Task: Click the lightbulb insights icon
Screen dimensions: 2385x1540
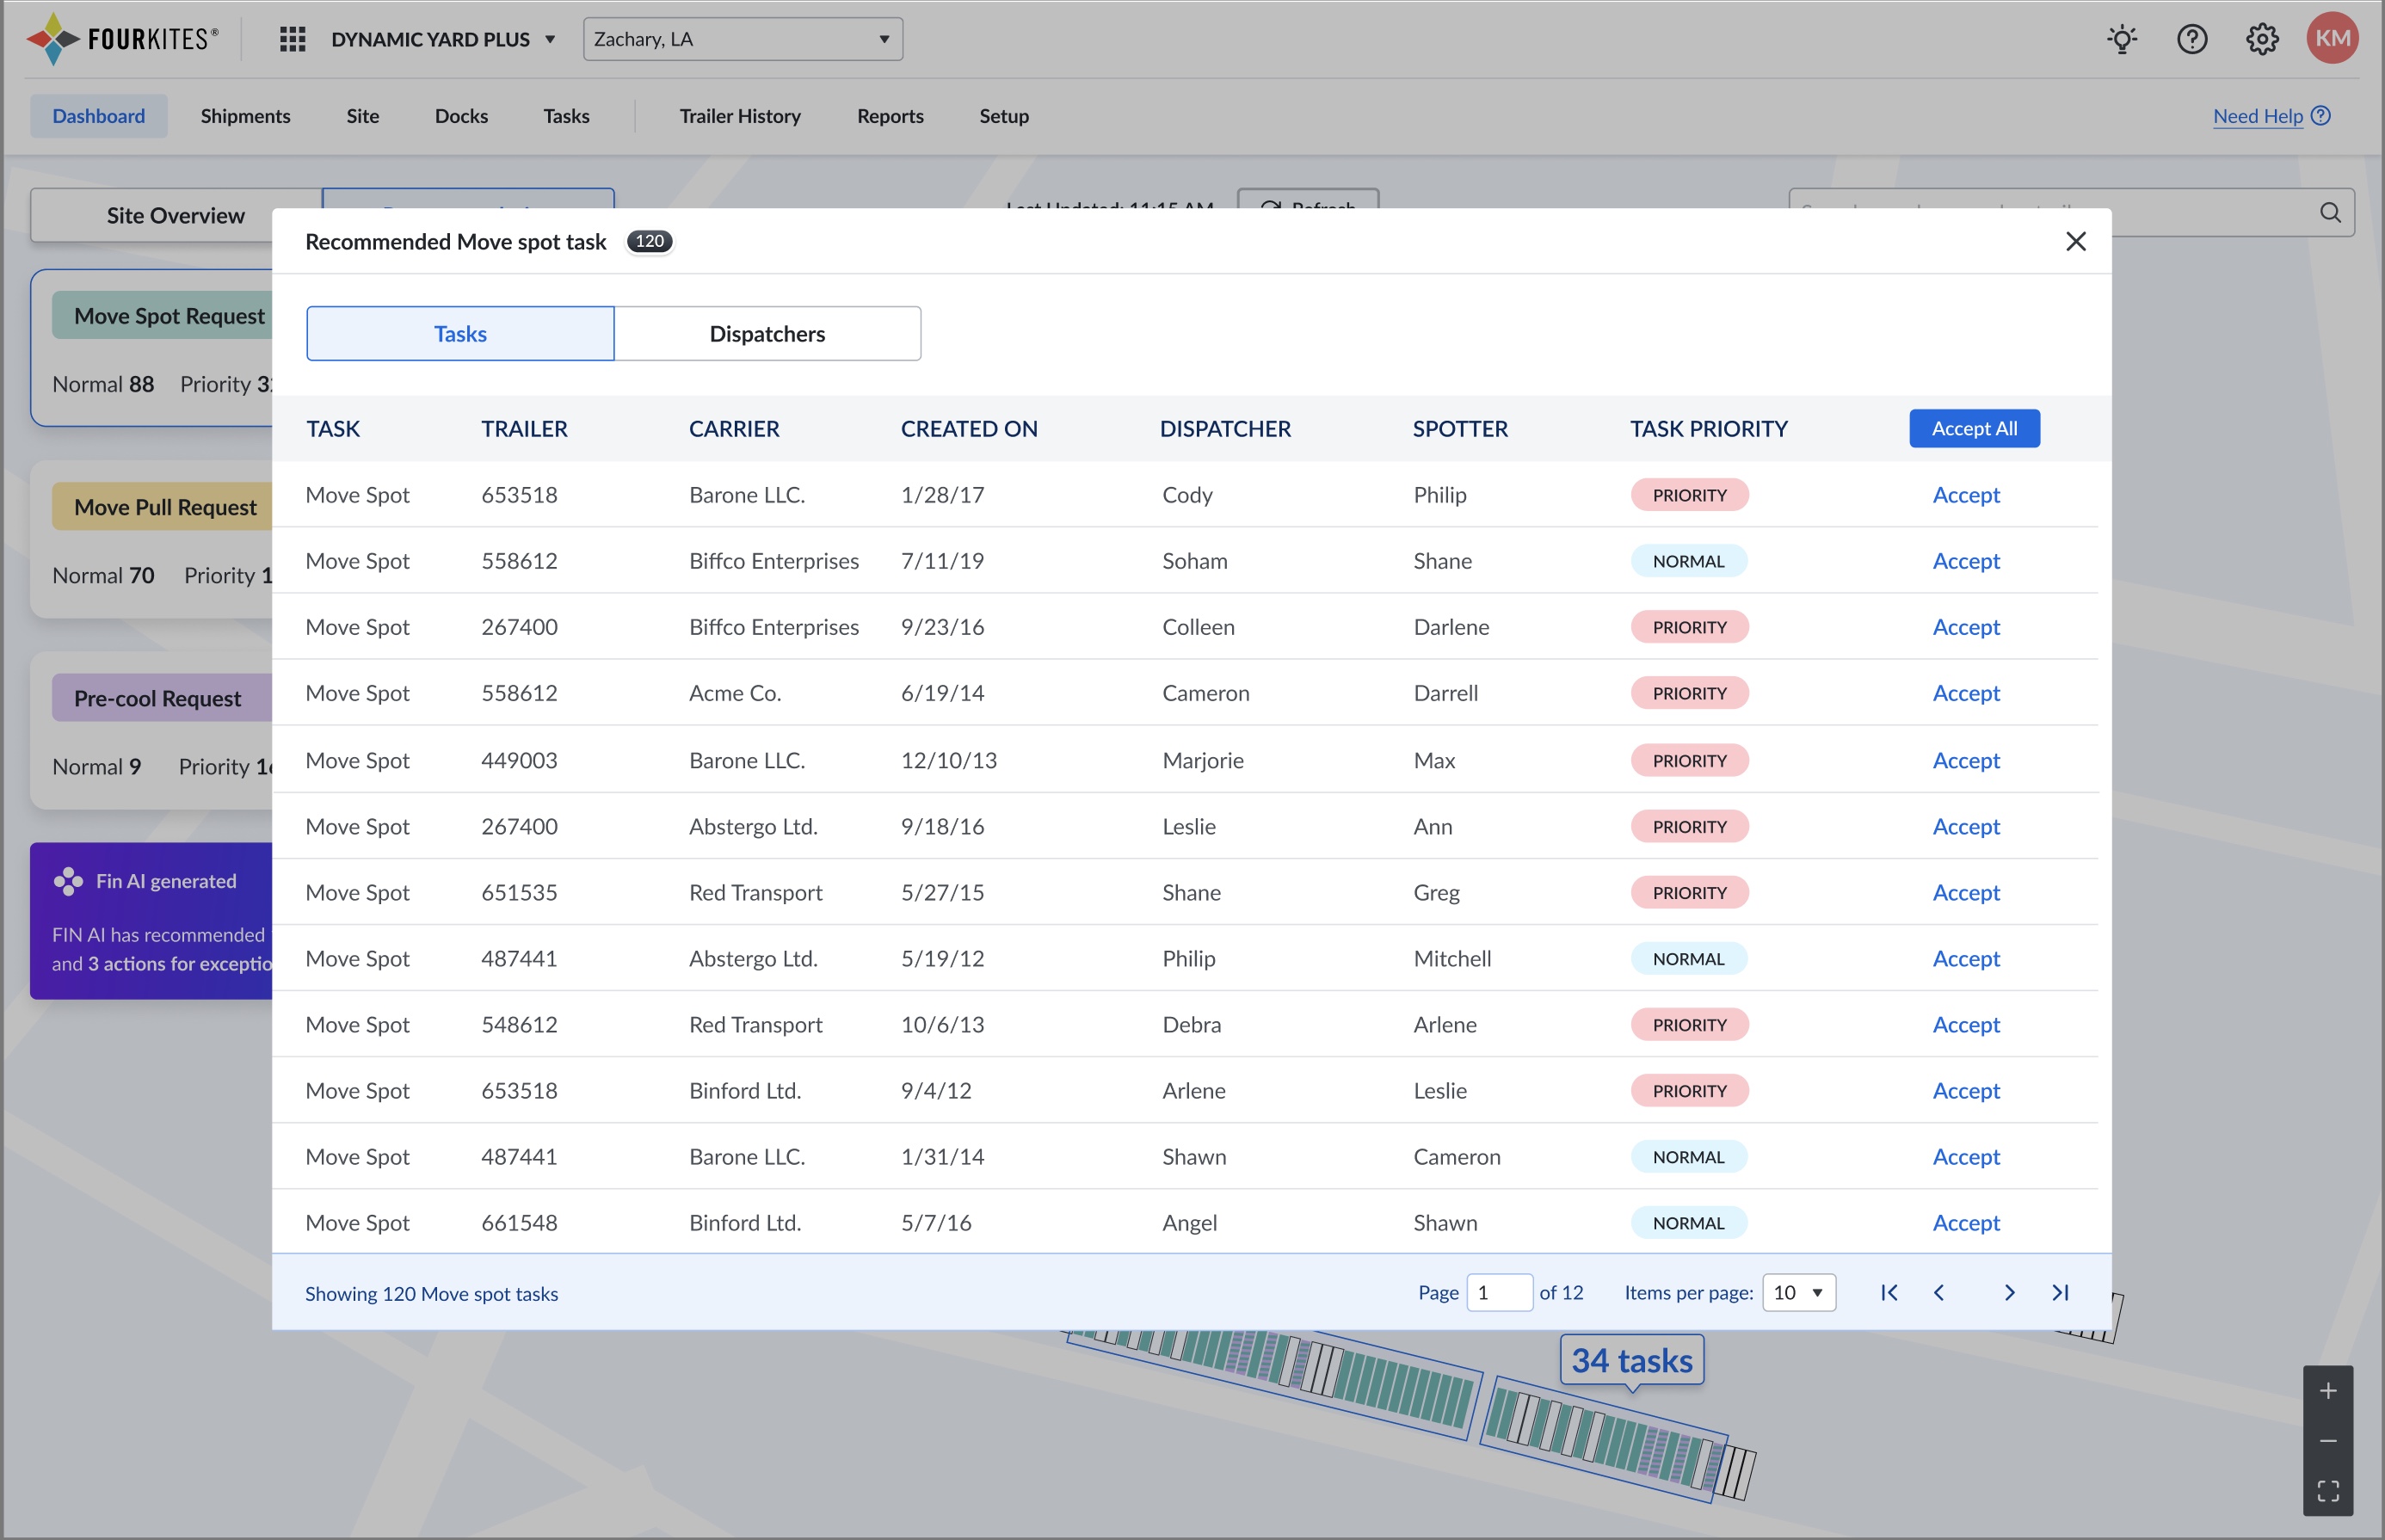Action: coord(2122,39)
